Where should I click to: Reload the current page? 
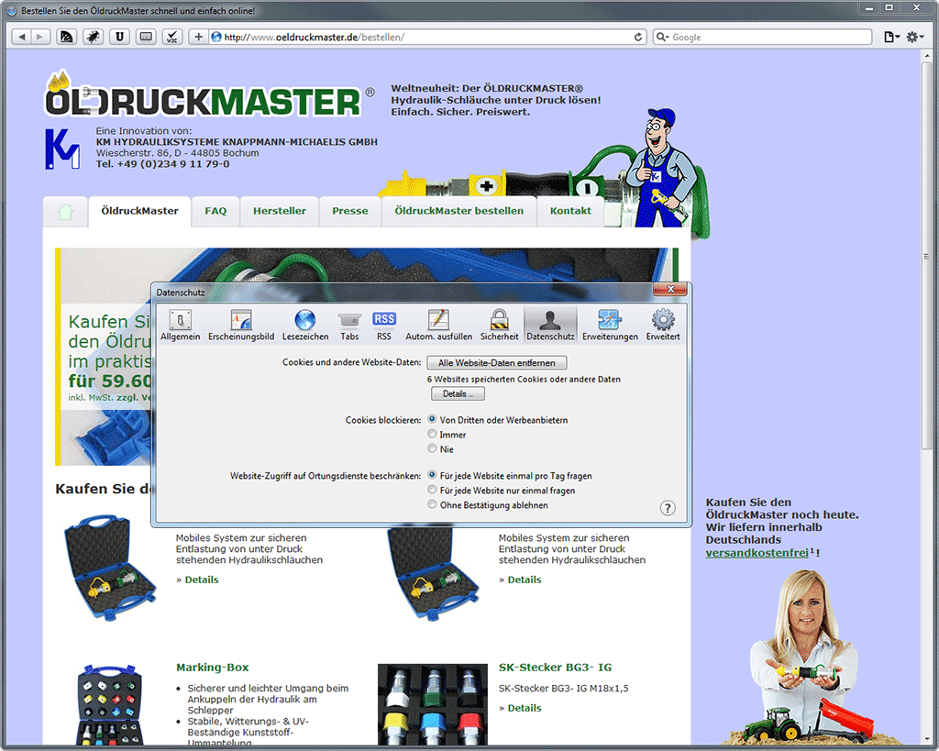(638, 37)
